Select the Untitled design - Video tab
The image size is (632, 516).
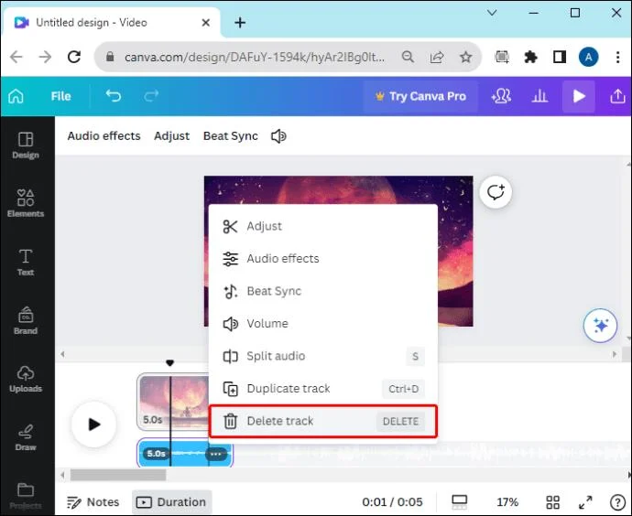click(112, 23)
